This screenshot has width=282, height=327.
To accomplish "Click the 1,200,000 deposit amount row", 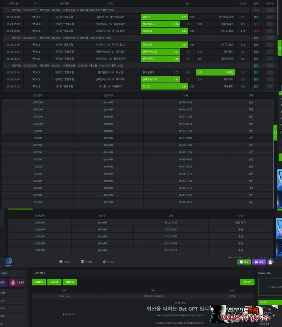I will point(138,124).
